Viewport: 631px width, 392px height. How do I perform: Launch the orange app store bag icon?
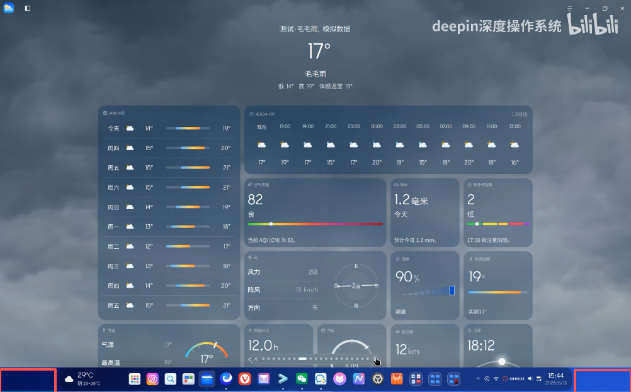click(x=397, y=379)
